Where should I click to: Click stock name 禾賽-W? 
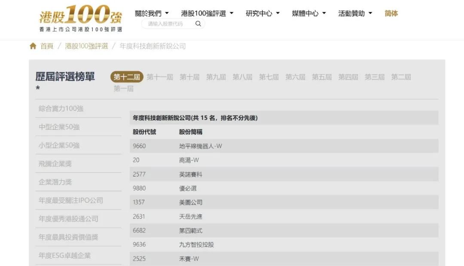tap(189, 259)
